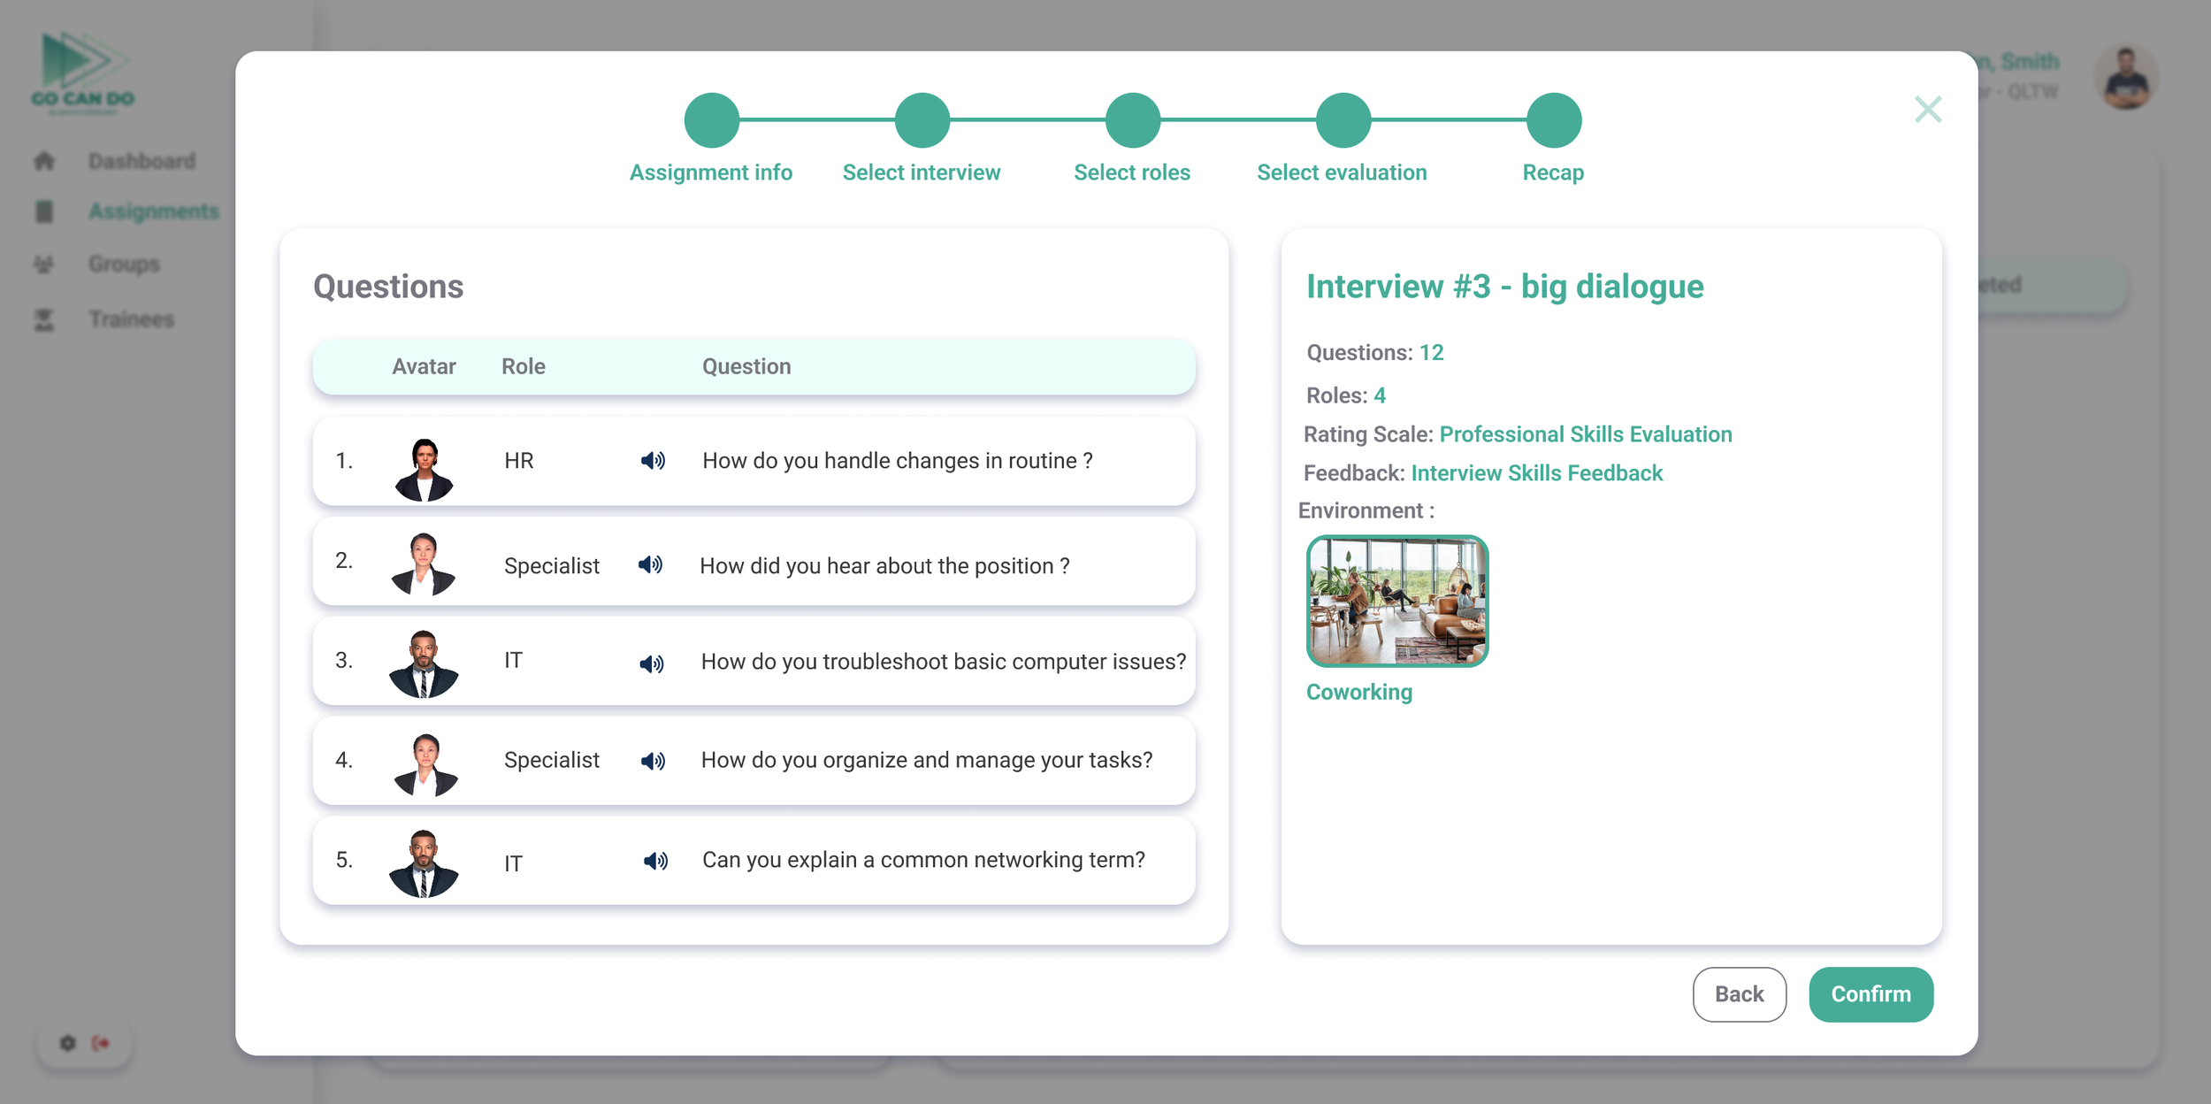Click the IT avatar in question 3
Screen dimensions: 2211x1104
[425, 665]
